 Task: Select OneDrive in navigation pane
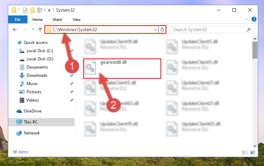coord(33,111)
